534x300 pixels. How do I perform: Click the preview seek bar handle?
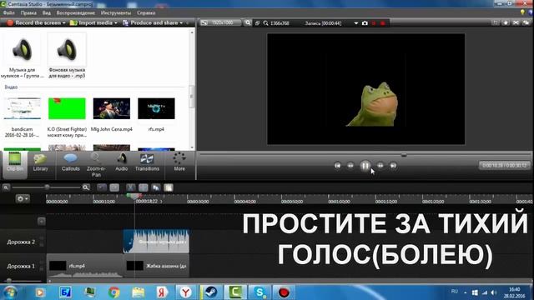pyautogui.click(x=404, y=155)
